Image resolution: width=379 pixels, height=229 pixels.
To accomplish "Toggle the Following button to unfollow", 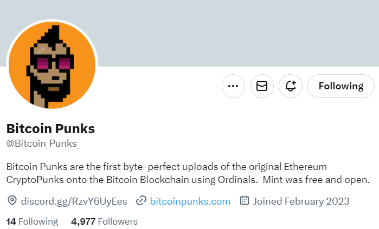I will click(x=341, y=86).
